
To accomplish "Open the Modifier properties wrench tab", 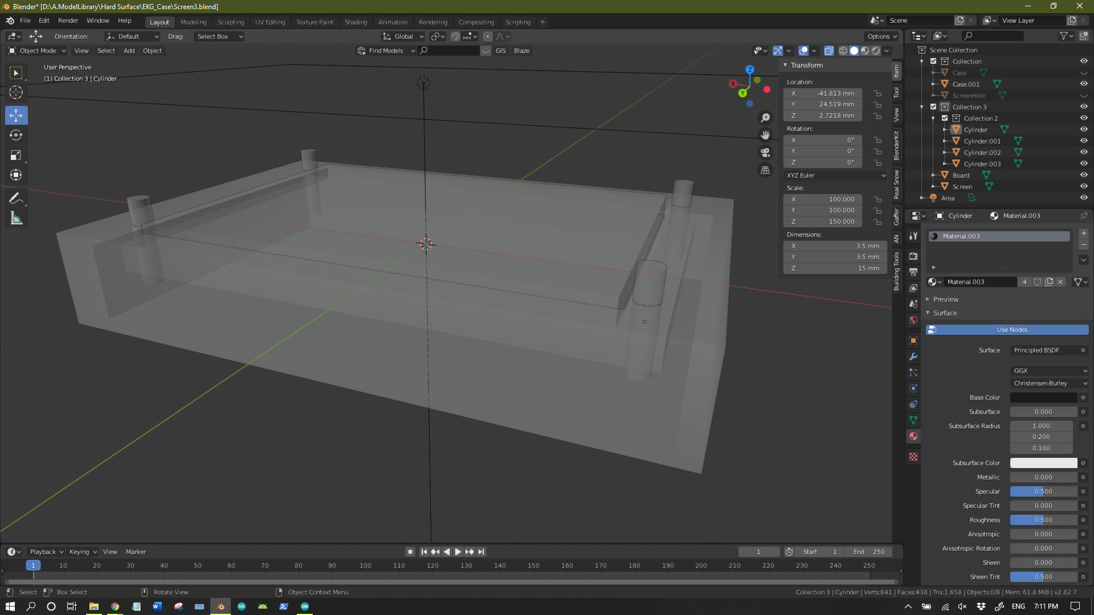I will 913,356.
